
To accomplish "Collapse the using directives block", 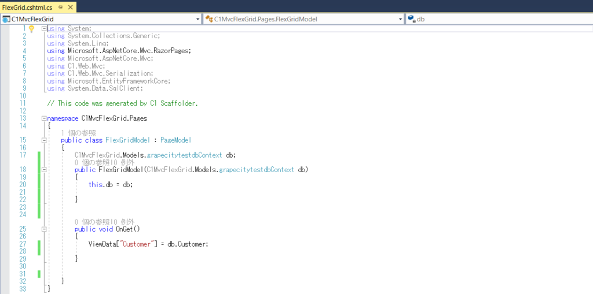I will pyautogui.click(x=44, y=28).
